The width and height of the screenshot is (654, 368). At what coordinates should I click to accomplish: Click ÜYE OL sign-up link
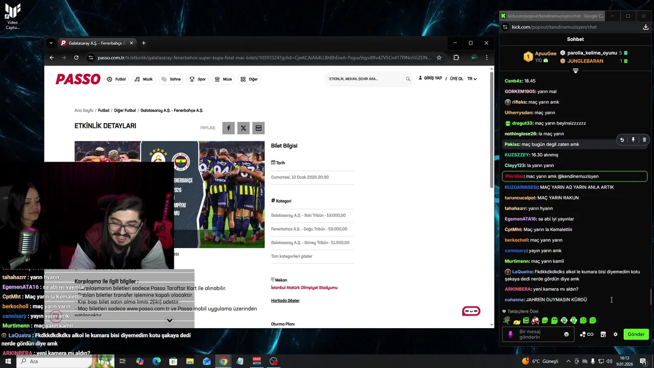click(456, 79)
